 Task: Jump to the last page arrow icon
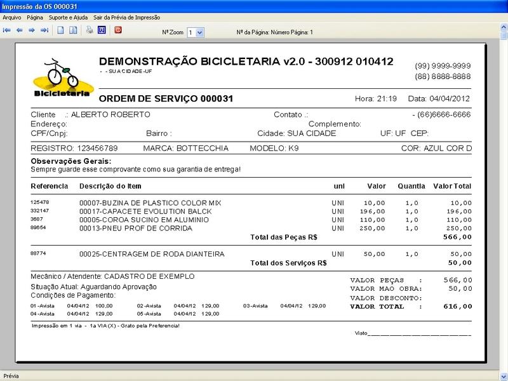click(44, 30)
